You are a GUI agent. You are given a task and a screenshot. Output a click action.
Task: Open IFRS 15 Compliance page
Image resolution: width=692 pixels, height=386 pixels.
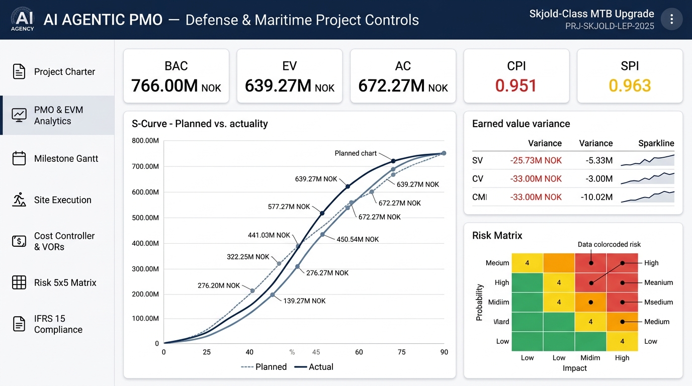(57, 324)
